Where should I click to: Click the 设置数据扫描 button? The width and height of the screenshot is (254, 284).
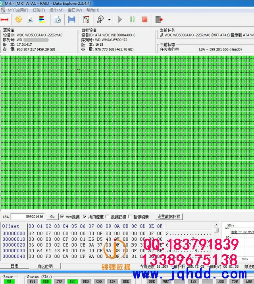click(169, 217)
